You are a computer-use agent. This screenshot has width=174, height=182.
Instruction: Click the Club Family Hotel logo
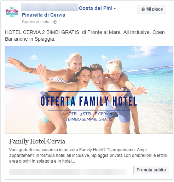coord(12,12)
